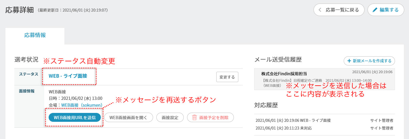Click the 面接情報 row label
This screenshot has height=139, width=409.
(27, 91)
